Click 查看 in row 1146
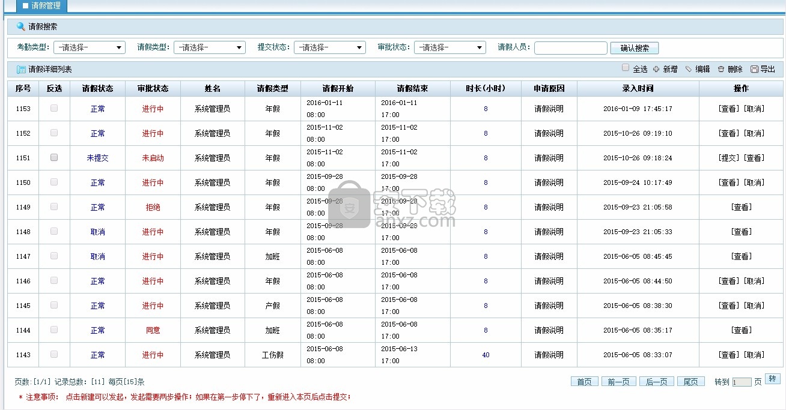The width and height of the screenshot is (786, 410). pyautogui.click(x=729, y=281)
